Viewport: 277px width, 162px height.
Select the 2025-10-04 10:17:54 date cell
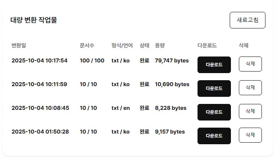39,61
